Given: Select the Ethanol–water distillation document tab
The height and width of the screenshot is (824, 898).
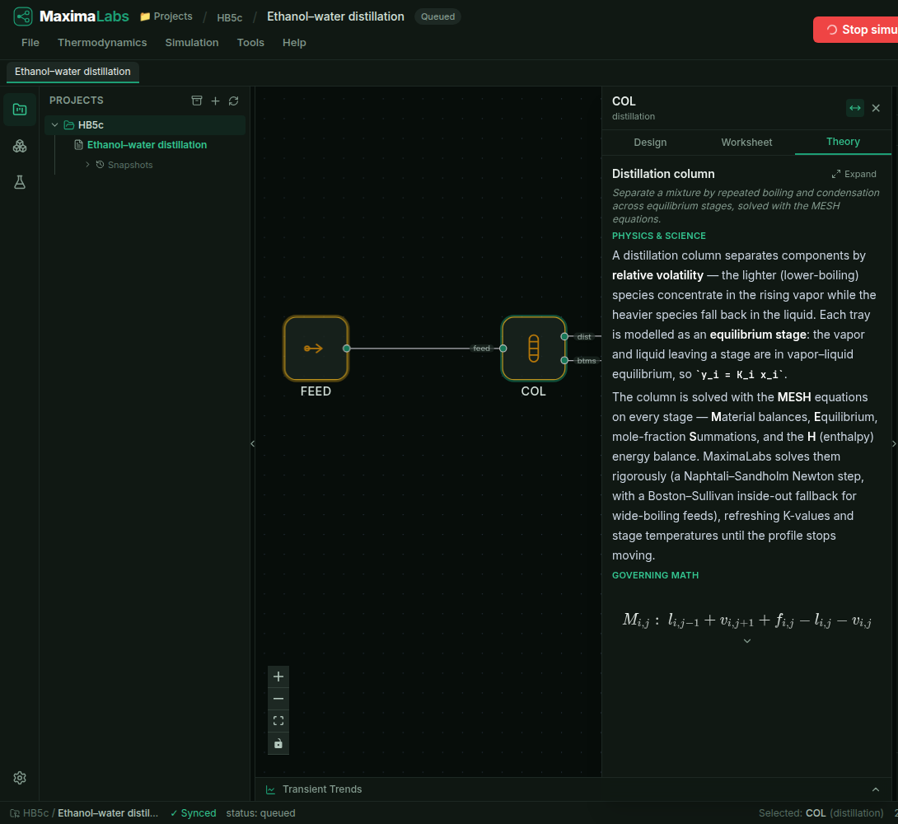Looking at the screenshot, I should (72, 72).
